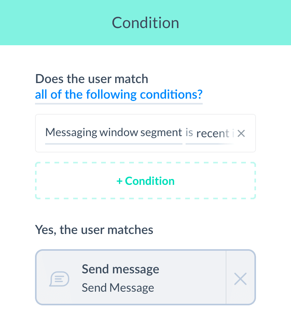Image resolution: width=291 pixels, height=326 pixels.
Task: Click the dashed border of the add-condition box
Action: 145,163
